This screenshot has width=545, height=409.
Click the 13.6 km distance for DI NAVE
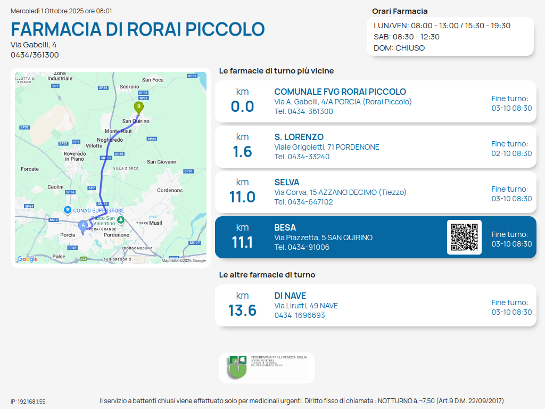point(242,310)
